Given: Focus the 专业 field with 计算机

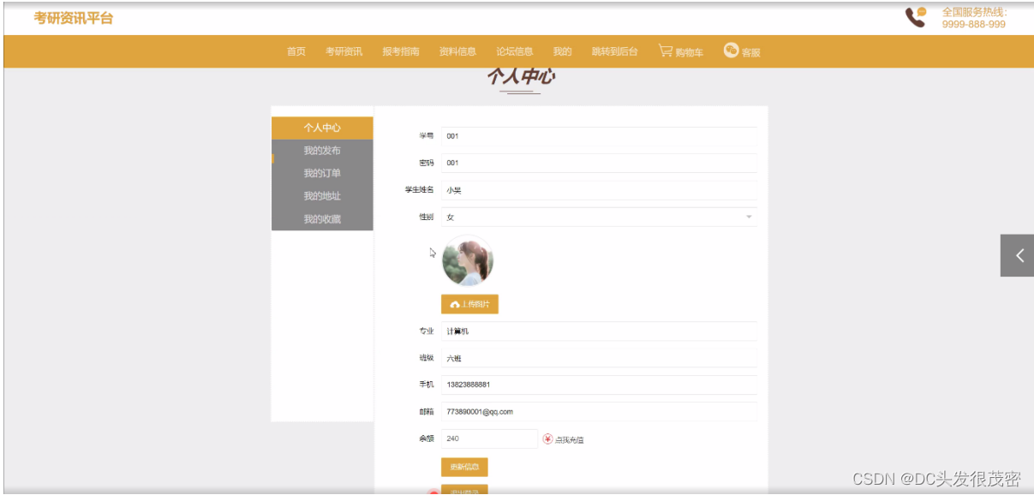Looking at the screenshot, I should (599, 331).
